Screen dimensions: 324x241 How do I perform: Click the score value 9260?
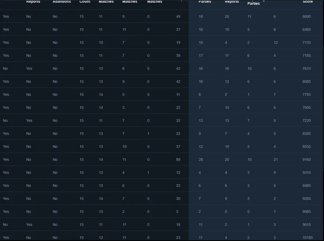tap(307, 199)
